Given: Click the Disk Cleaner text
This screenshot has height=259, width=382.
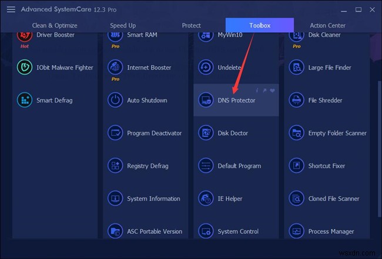Looking at the screenshot, I should point(324,35).
